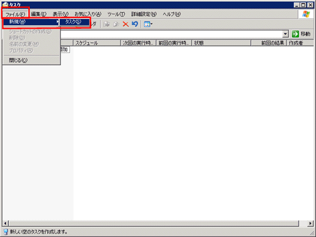
Task: Minimize the タスク window
Action: [x=296, y=5]
